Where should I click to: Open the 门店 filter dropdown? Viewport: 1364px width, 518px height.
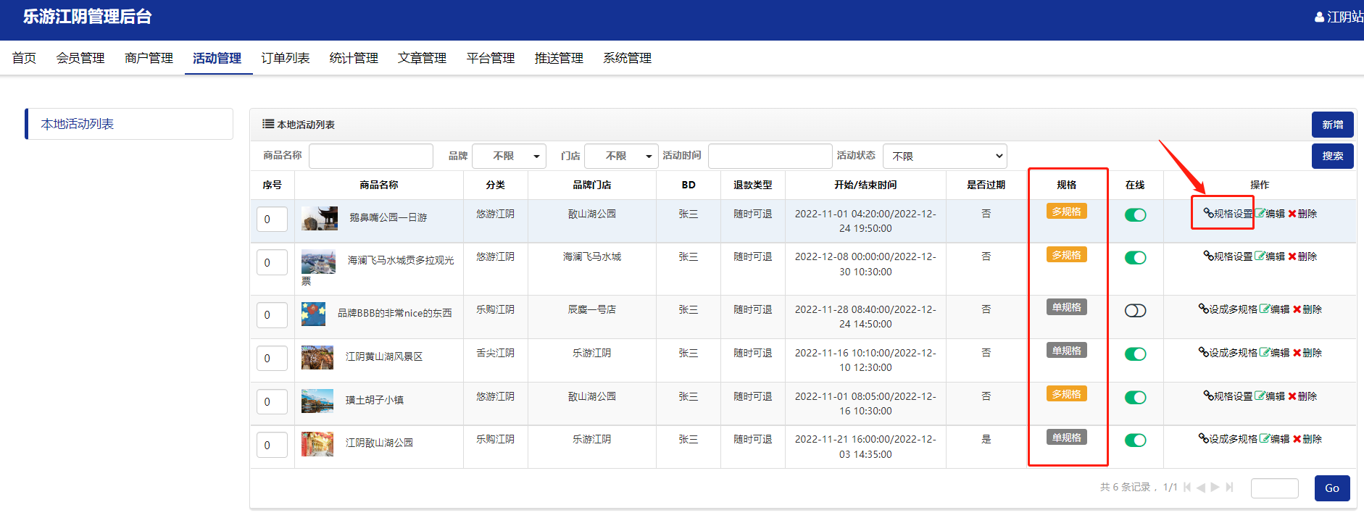pyautogui.click(x=621, y=156)
